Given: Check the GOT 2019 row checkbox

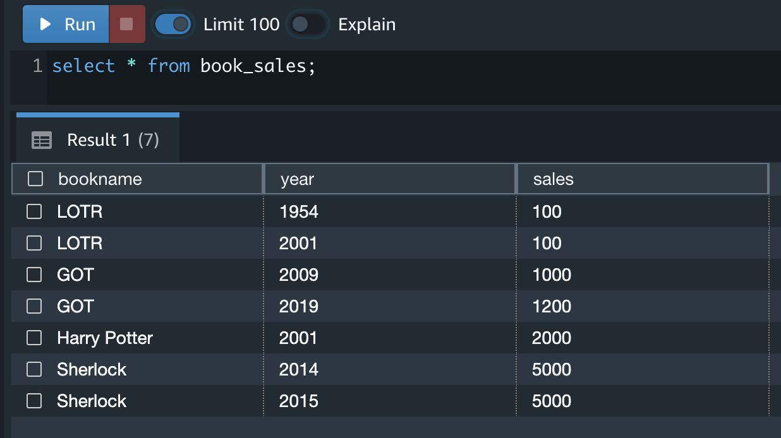Looking at the screenshot, I should 34,306.
